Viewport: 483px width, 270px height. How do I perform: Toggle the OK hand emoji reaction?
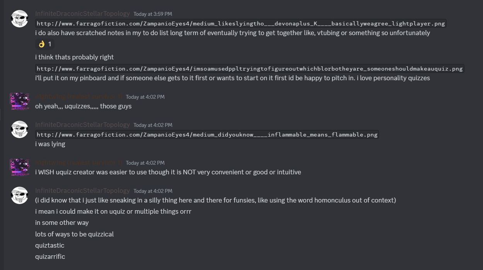pyautogui.click(x=45, y=44)
